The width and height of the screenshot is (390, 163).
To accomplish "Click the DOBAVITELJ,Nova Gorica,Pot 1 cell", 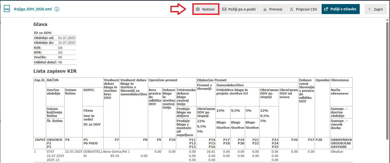I will [107, 152].
